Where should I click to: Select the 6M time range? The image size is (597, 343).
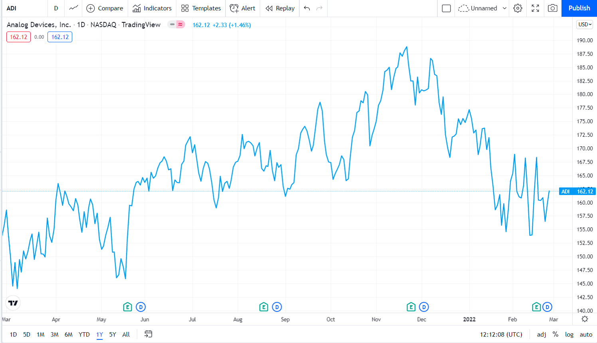click(69, 335)
